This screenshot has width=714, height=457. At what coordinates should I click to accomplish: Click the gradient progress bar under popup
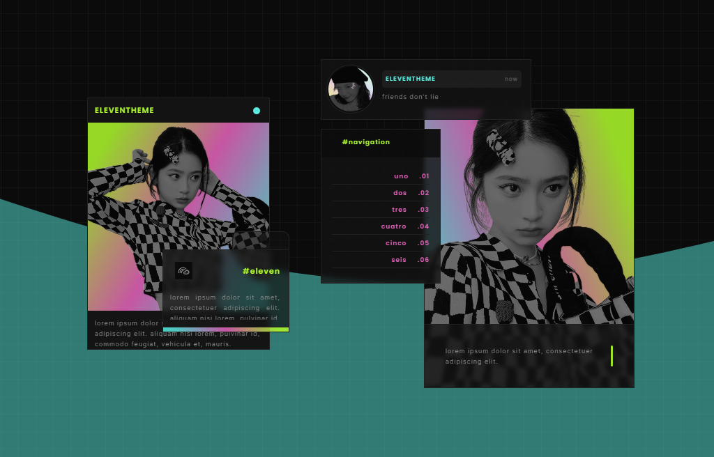click(226, 330)
